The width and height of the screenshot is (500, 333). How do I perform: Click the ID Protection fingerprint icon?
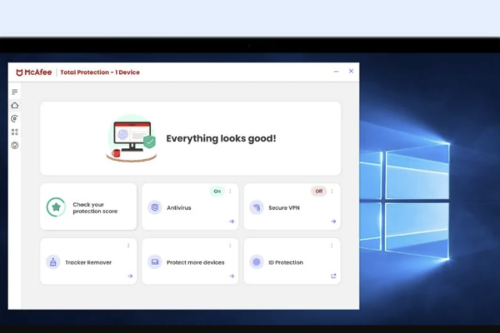[x=256, y=261]
